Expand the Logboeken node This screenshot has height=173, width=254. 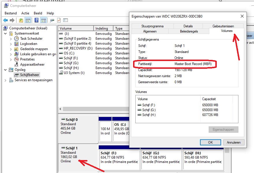[x=11, y=44]
